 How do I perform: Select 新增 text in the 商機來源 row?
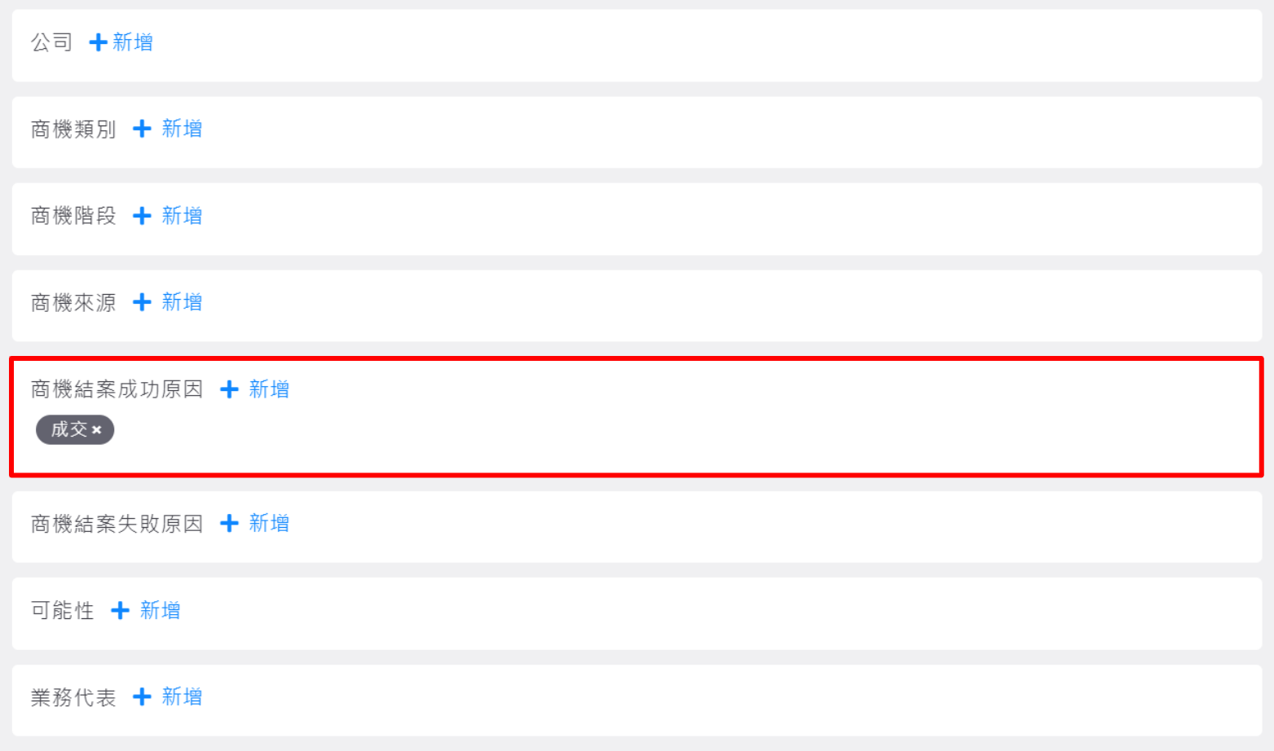point(182,302)
